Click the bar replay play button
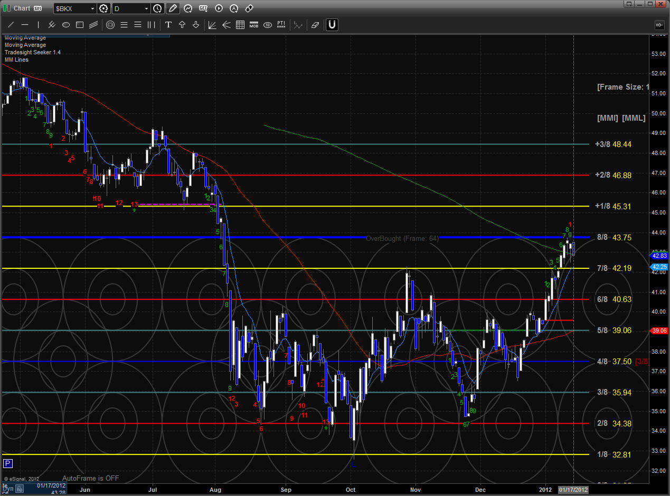Screen dimensions: 670x496 point(219,8)
